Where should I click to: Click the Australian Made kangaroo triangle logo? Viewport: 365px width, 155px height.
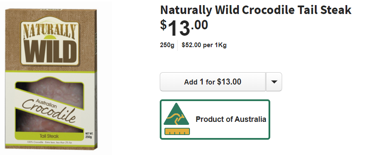click(x=176, y=114)
